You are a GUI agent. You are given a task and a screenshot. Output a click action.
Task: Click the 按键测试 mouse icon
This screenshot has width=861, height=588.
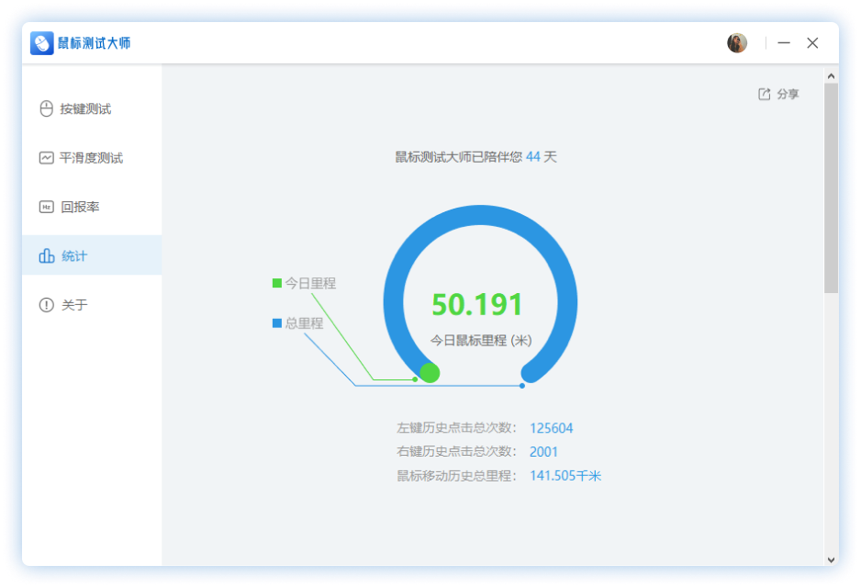[x=47, y=108]
